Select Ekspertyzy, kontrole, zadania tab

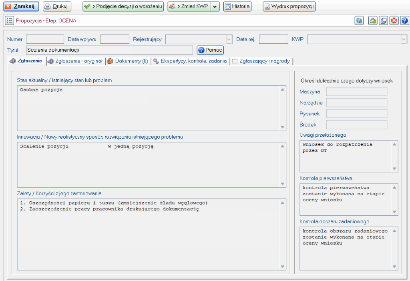pos(190,61)
